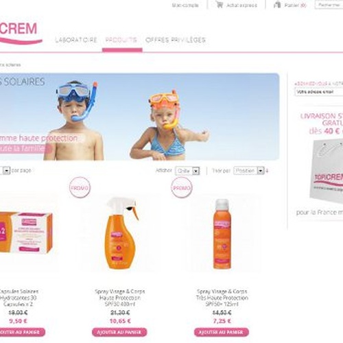Screen dimensions: 343x343
Task: Click the shopping cart icon for Achat express
Action: 220,5
